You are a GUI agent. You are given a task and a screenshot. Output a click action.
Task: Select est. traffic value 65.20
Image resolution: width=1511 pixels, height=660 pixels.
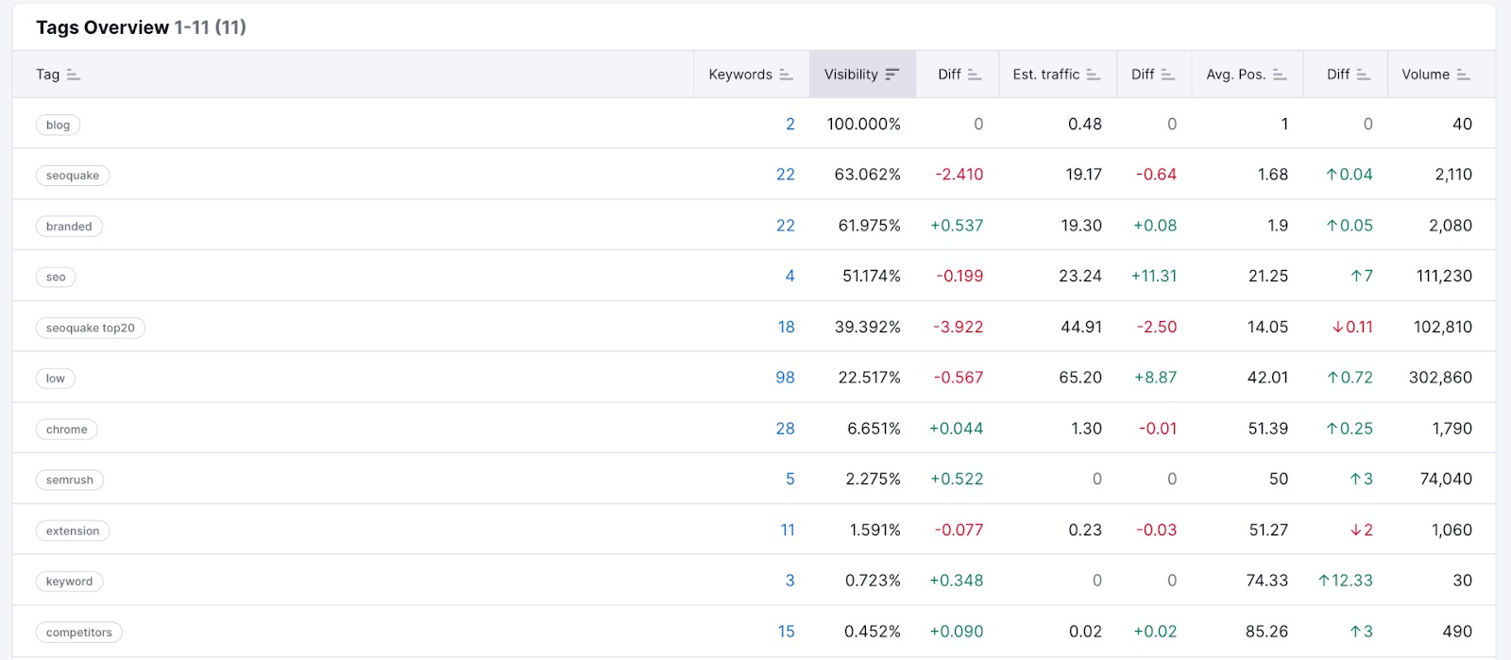click(1080, 378)
